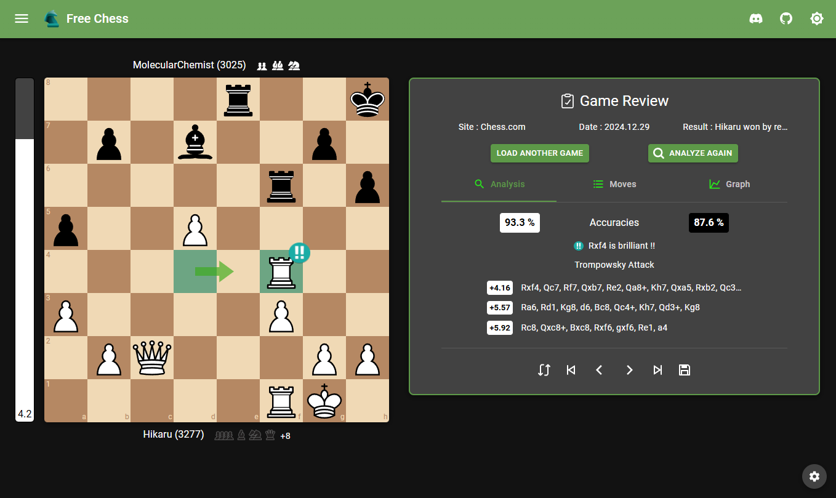This screenshot has height=498, width=836.
Task: Skip to the last move
Action: click(x=657, y=370)
